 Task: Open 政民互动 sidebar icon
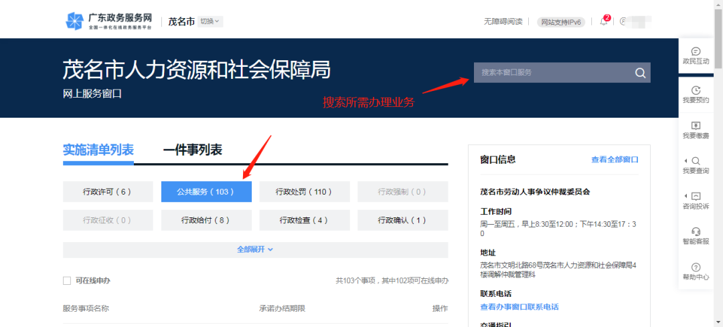tap(696, 56)
